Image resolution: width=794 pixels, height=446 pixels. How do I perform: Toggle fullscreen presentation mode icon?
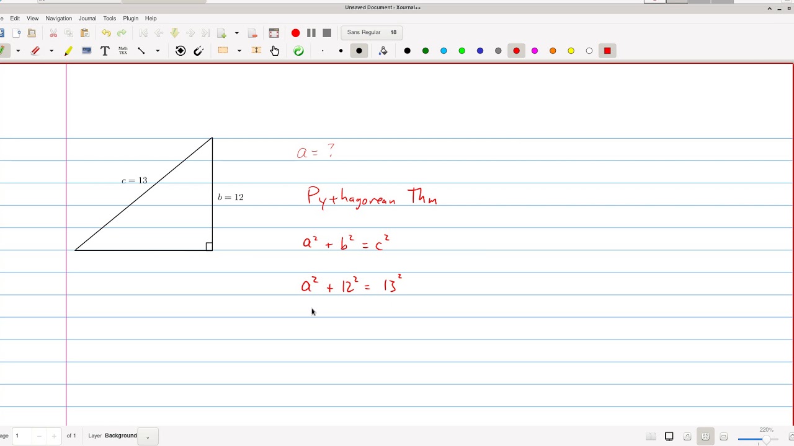tap(274, 33)
